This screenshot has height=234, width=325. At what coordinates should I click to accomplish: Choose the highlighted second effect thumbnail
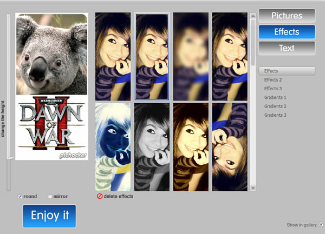[152, 56]
